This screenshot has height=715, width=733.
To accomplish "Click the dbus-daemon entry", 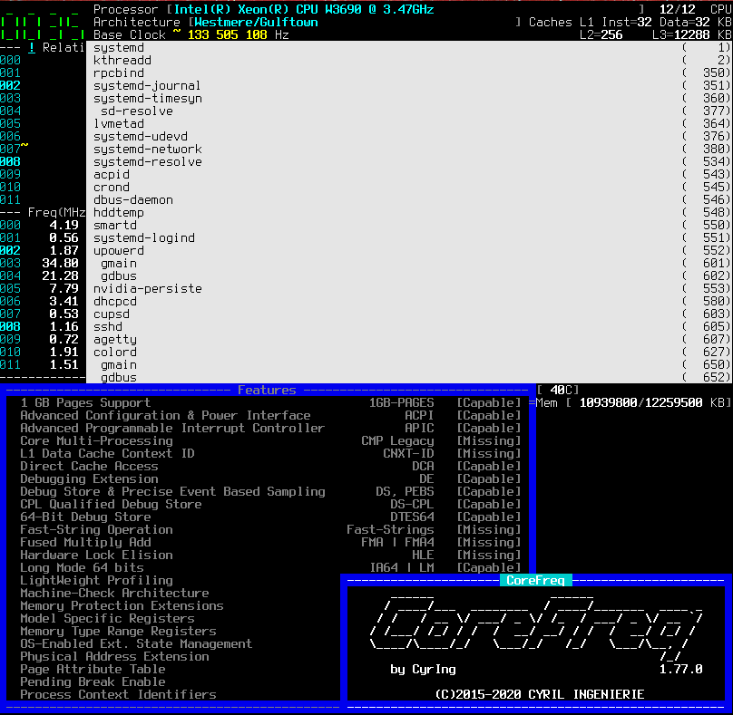I will pyautogui.click(x=409, y=200).
